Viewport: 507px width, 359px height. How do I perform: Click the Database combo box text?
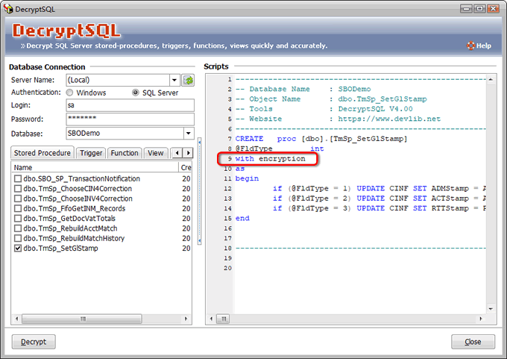pyautogui.click(x=125, y=134)
